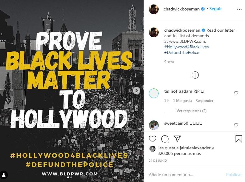Show tagged people icon on the photo

[x=4, y=175]
